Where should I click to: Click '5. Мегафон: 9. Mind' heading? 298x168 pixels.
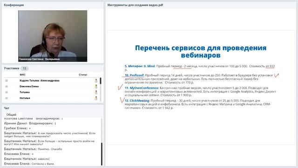click(x=140, y=66)
